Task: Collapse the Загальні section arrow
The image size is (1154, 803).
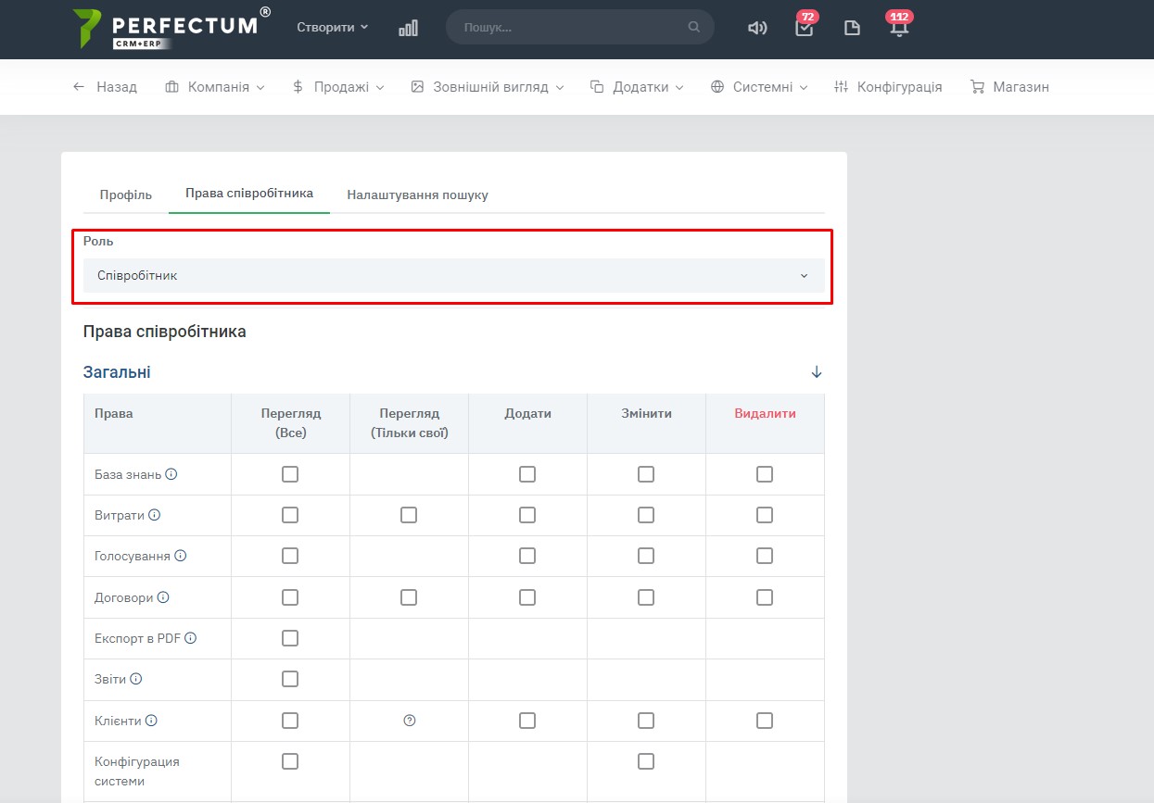Action: [817, 372]
